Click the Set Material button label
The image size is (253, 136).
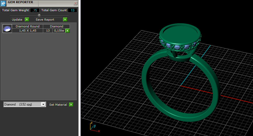pos(58,105)
